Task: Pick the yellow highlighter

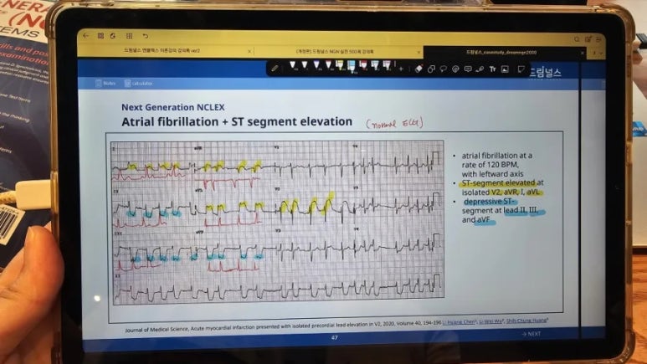Action: [339, 65]
